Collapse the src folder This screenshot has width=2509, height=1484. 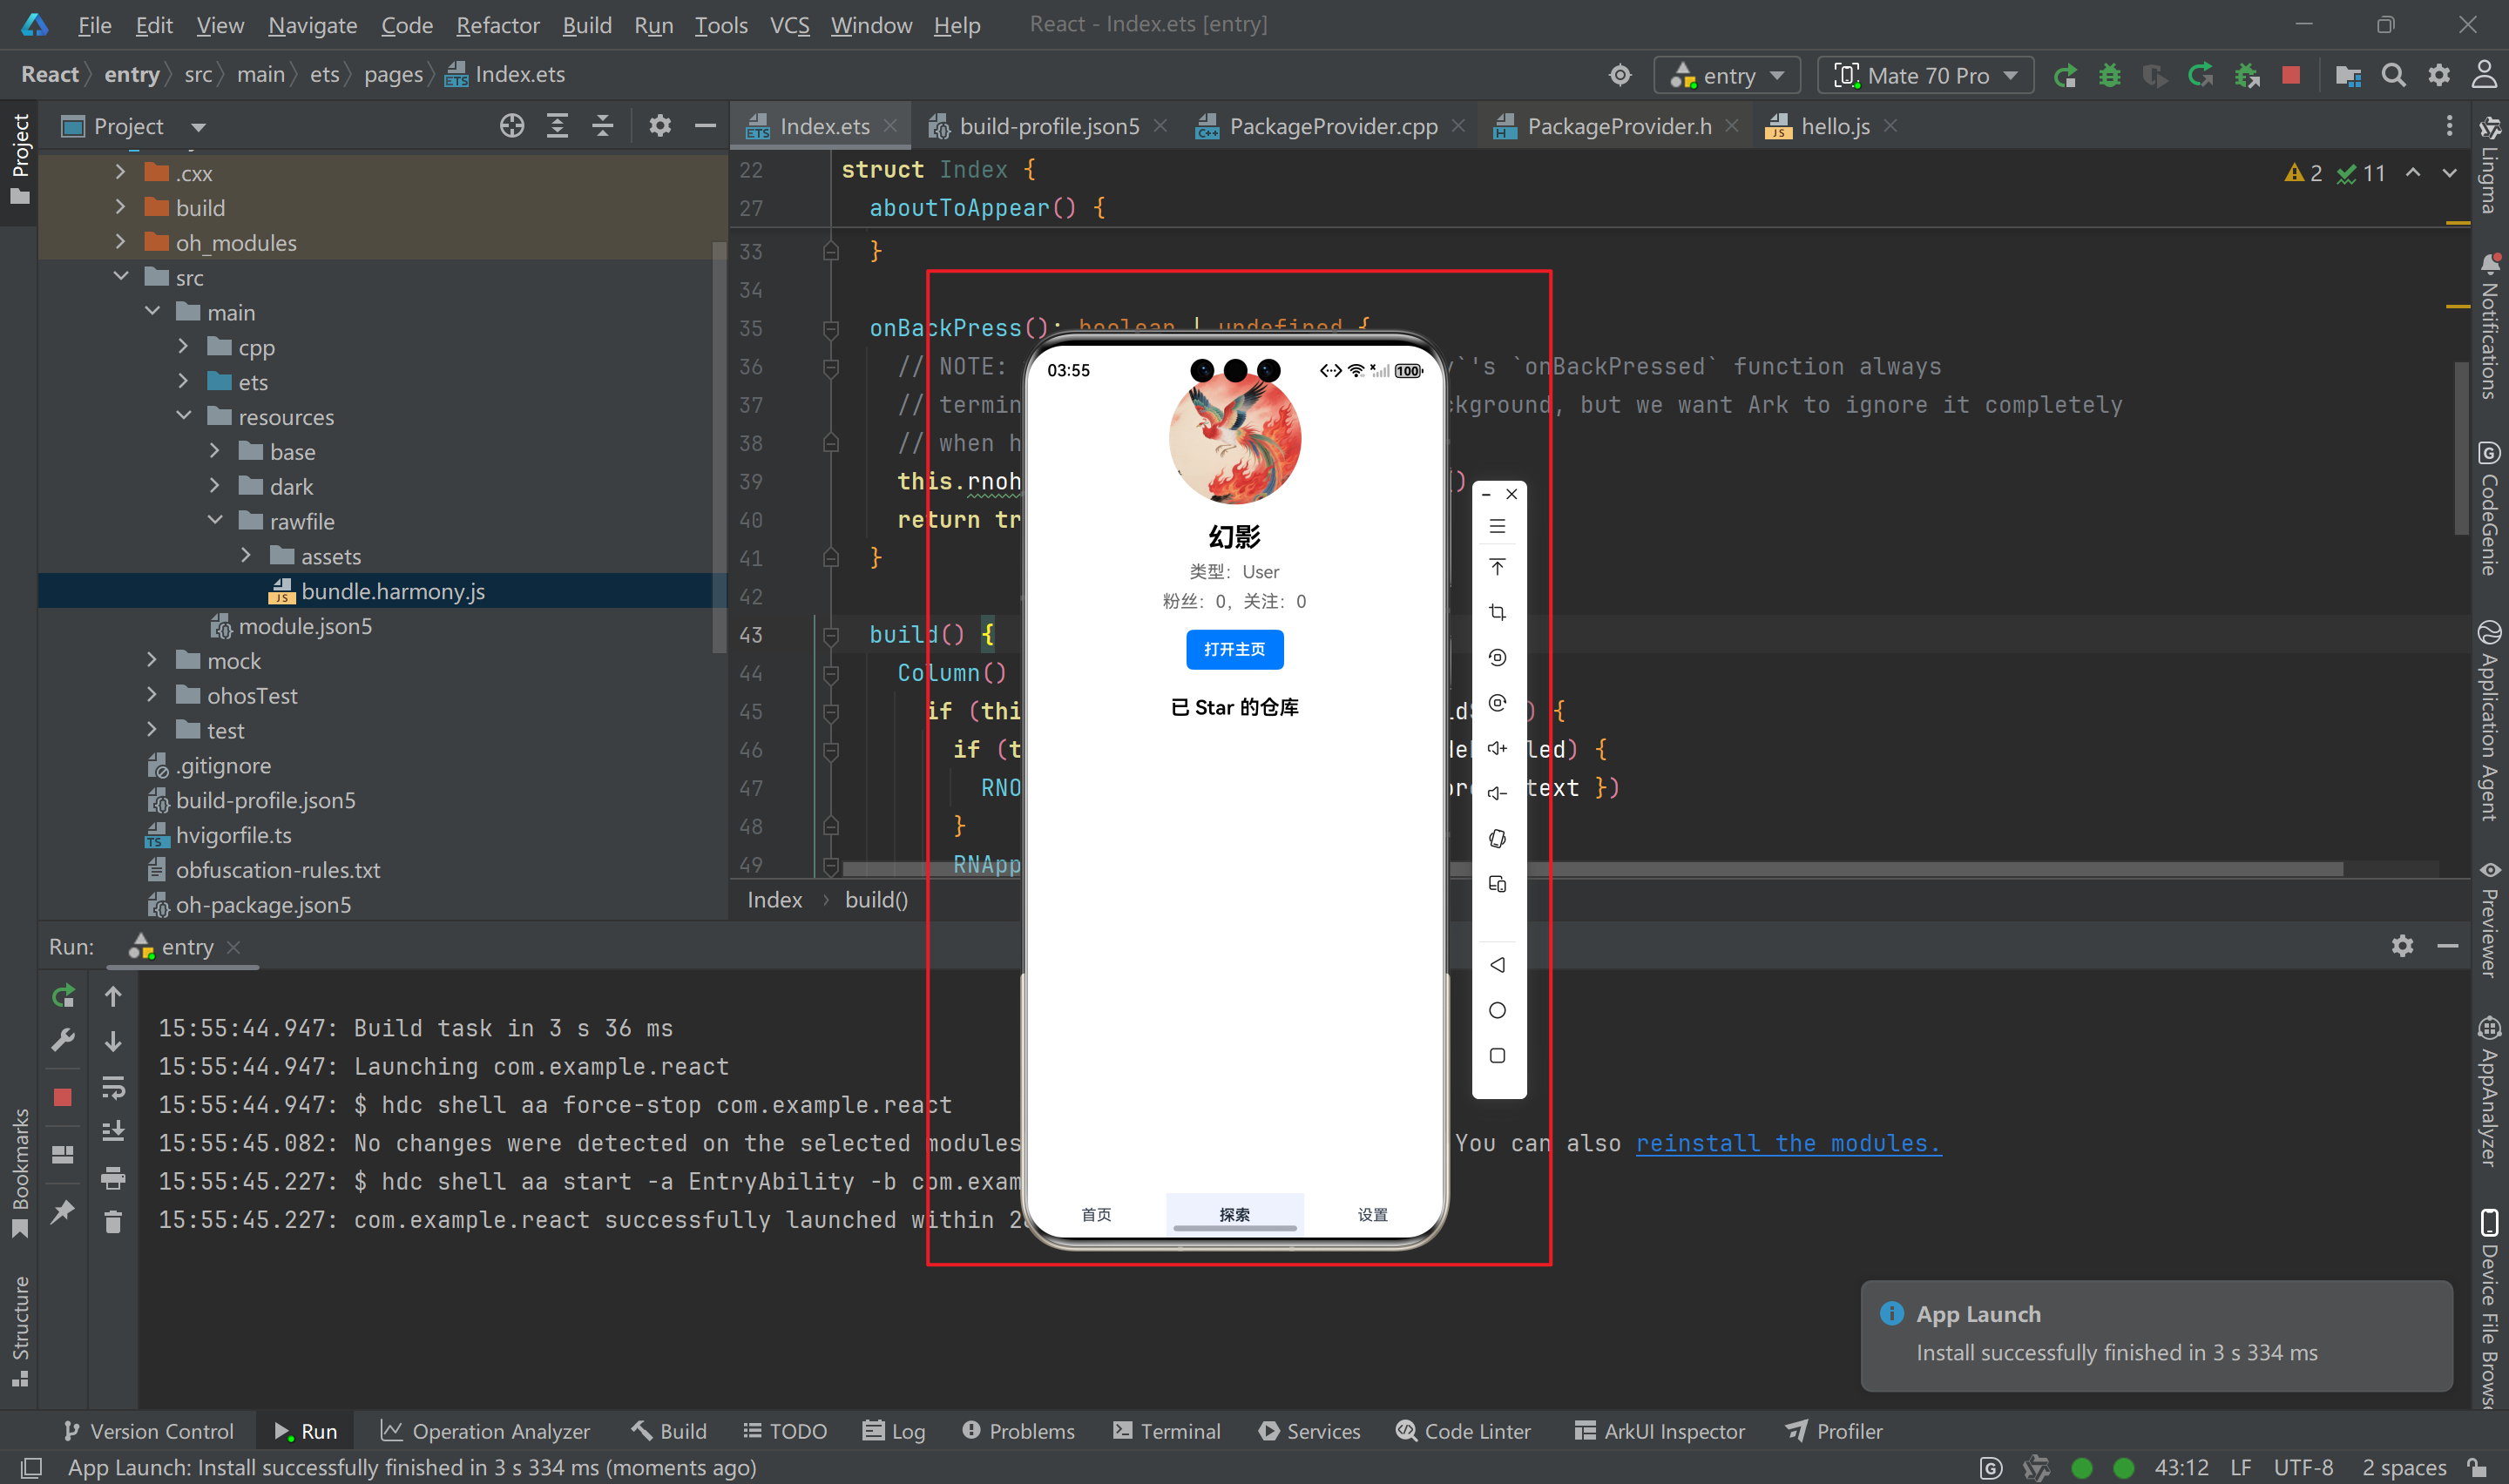(121, 276)
